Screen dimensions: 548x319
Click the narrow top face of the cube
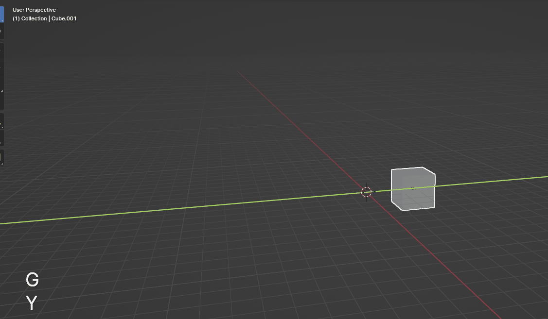click(412, 170)
